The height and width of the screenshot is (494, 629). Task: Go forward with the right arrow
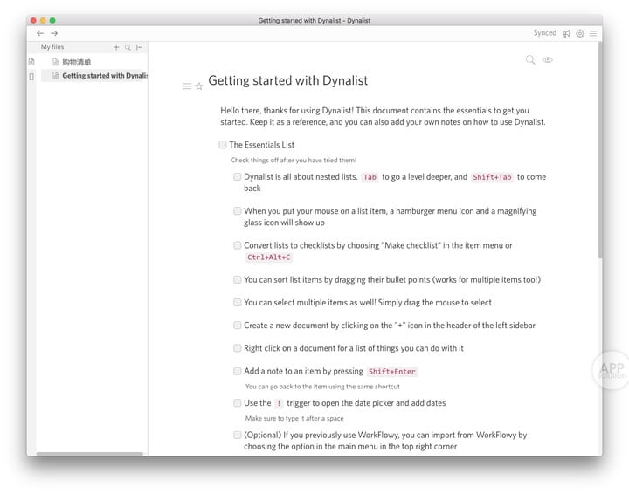click(54, 33)
